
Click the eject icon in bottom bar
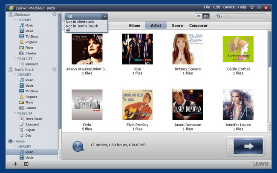(26, 164)
